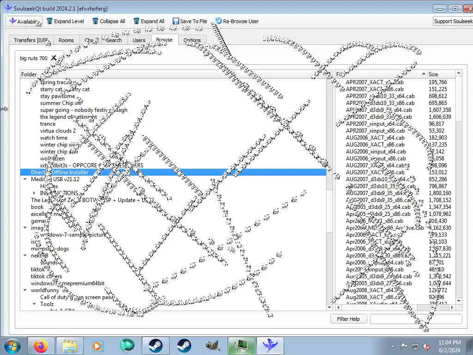The image size is (473, 355).
Task: Click the Filter Help button
Action: 348,319
